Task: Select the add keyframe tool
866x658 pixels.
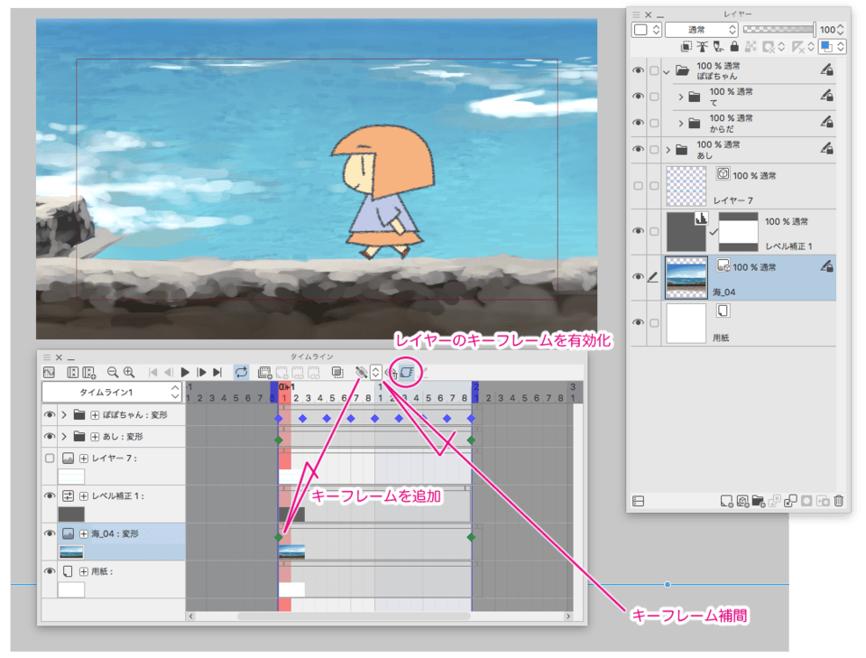Action: (359, 370)
